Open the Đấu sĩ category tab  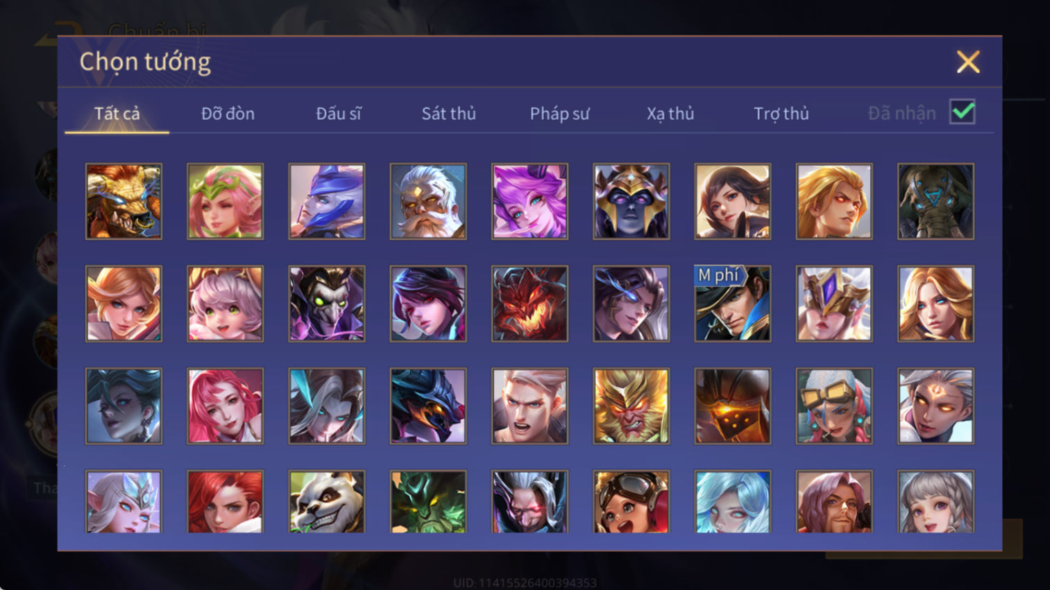pos(339,114)
